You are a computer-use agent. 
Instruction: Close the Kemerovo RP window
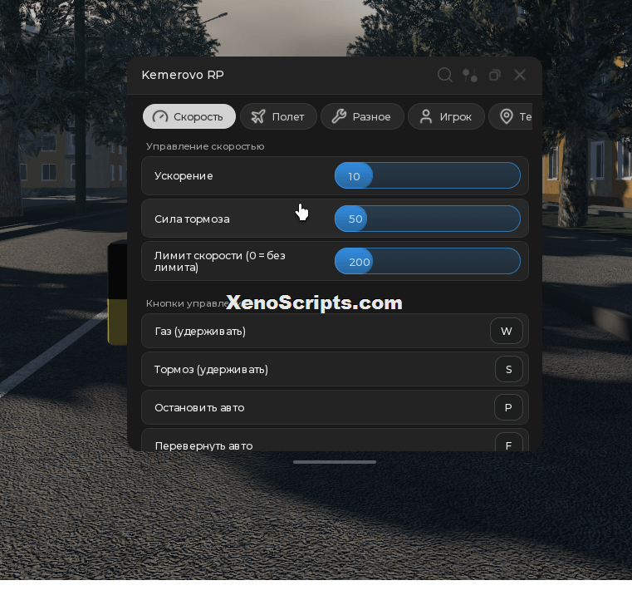click(x=520, y=75)
